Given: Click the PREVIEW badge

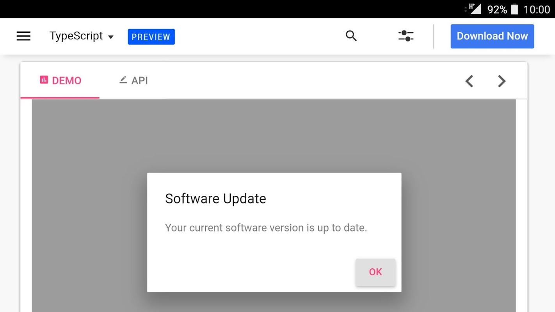Looking at the screenshot, I should click(151, 37).
